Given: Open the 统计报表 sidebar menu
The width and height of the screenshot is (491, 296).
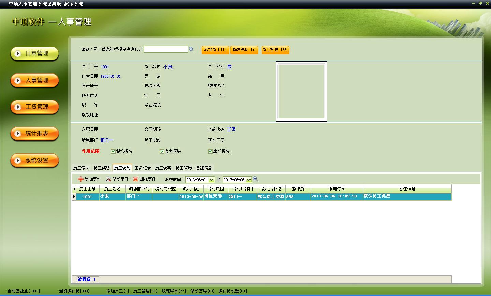Looking at the screenshot, I should 35,134.
